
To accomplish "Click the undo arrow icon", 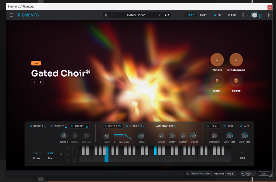I will tap(243, 174).
